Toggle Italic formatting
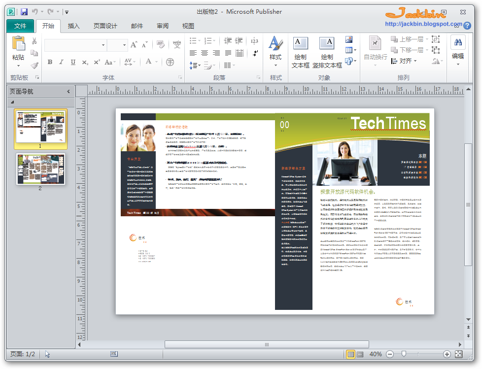The width and height of the screenshot is (482, 369). tap(61, 62)
